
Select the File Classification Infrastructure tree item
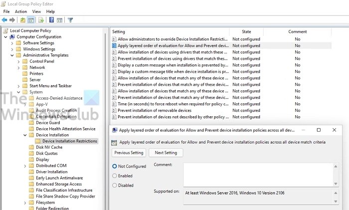tap(64, 190)
